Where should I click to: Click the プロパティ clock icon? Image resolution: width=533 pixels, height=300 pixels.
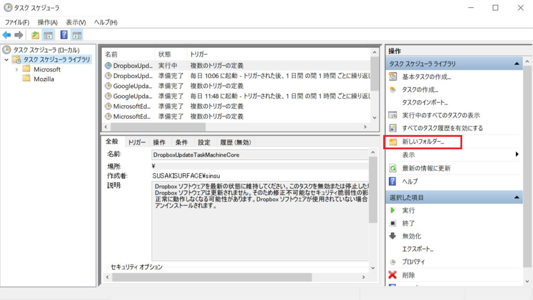click(392, 262)
